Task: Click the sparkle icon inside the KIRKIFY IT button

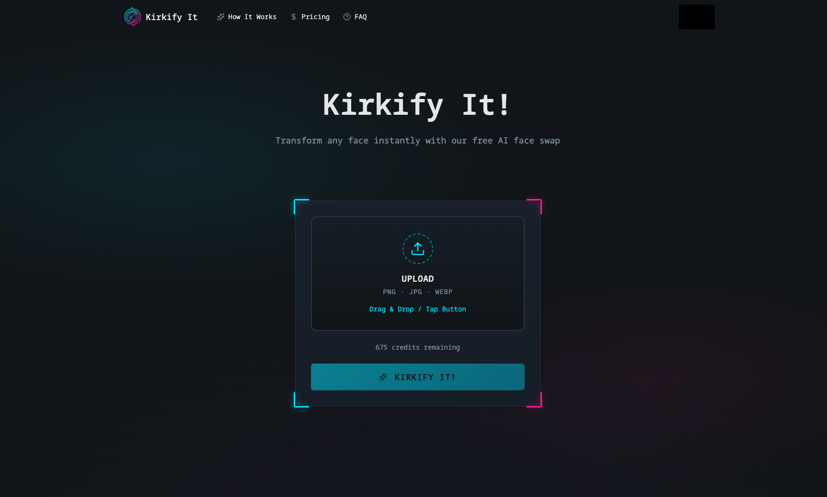Action: [383, 377]
